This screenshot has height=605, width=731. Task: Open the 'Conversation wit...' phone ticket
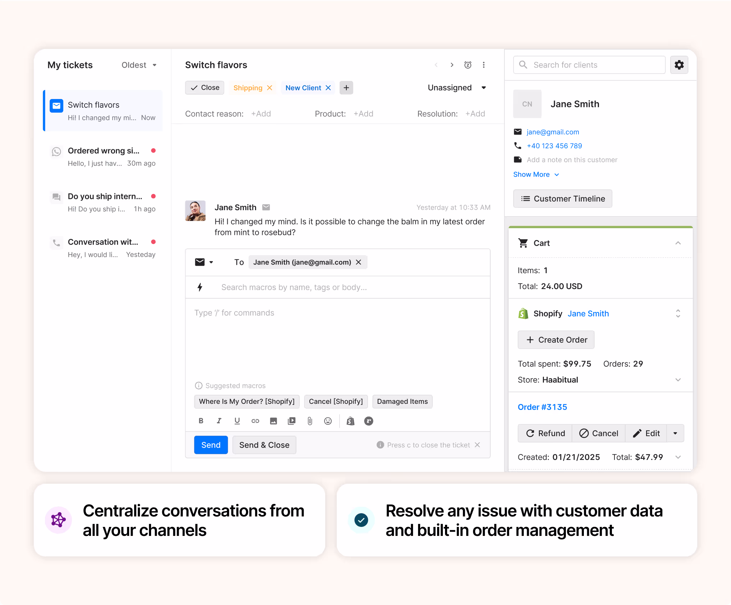[103, 248]
